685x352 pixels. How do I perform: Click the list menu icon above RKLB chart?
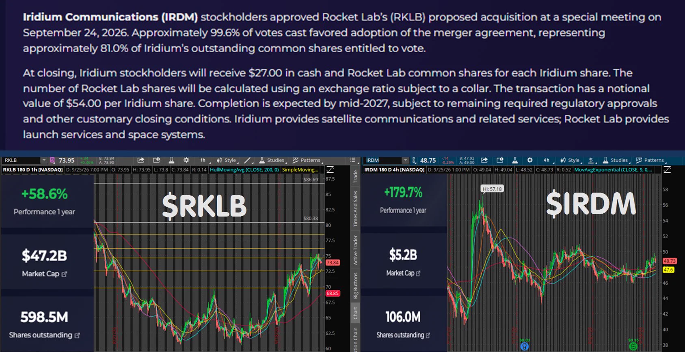[x=352, y=160]
